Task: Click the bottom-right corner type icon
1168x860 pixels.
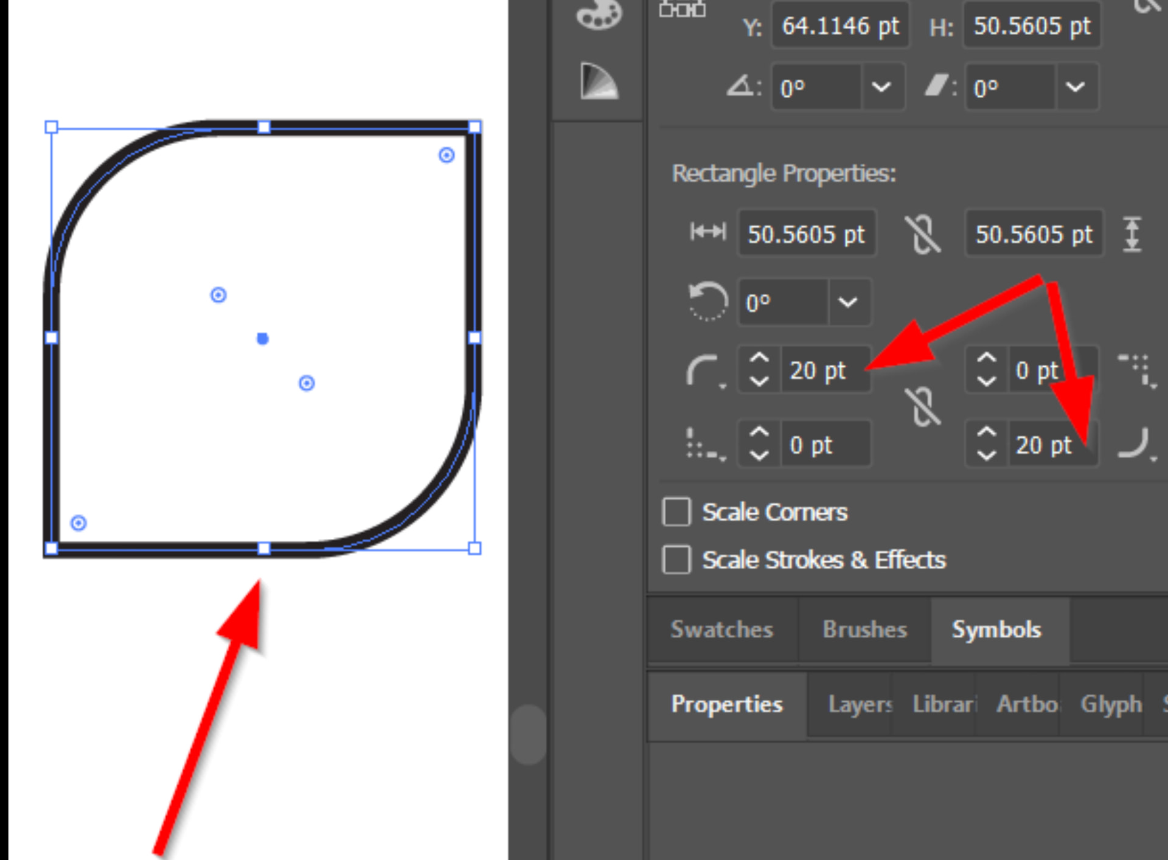Action: click(x=1135, y=444)
